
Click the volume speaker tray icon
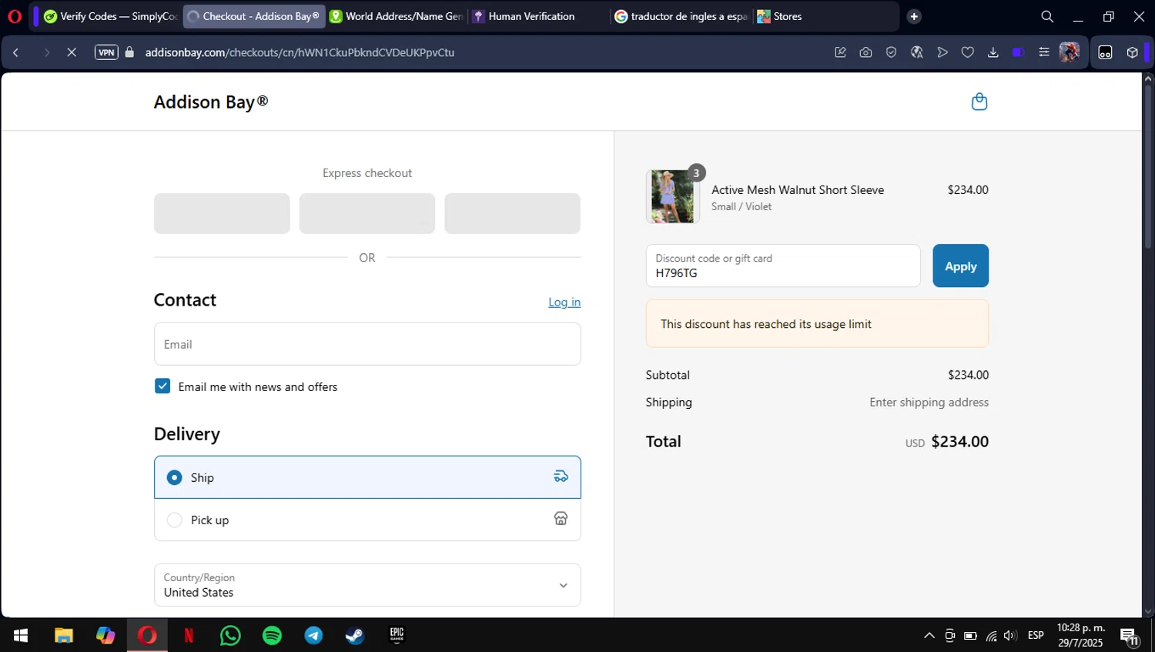(x=1010, y=635)
